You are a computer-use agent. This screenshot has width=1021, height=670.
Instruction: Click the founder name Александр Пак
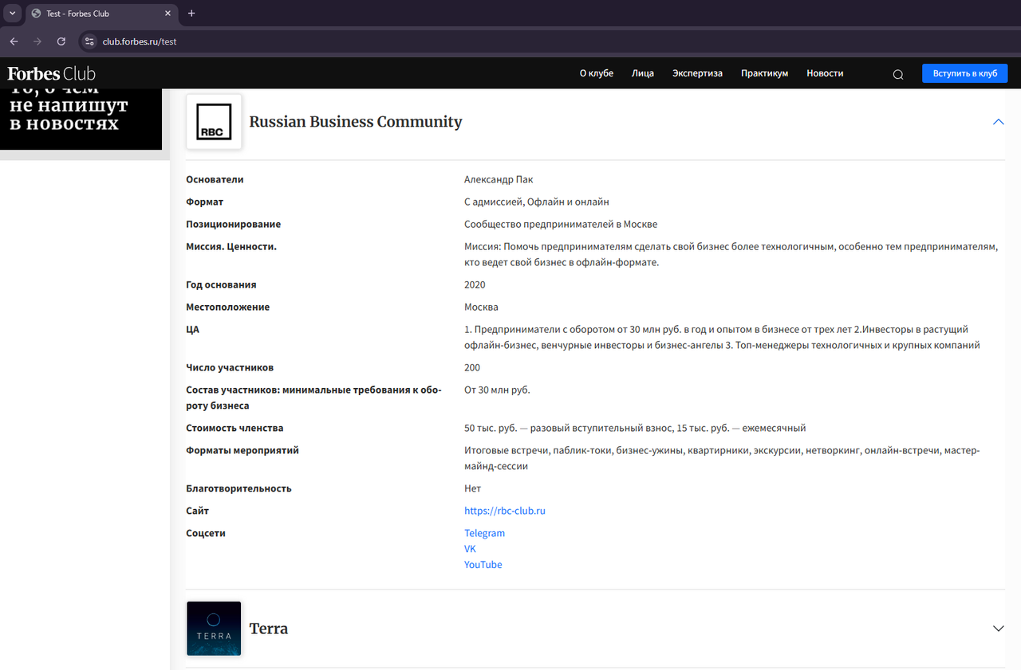pyautogui.click(x=499, y=179)
